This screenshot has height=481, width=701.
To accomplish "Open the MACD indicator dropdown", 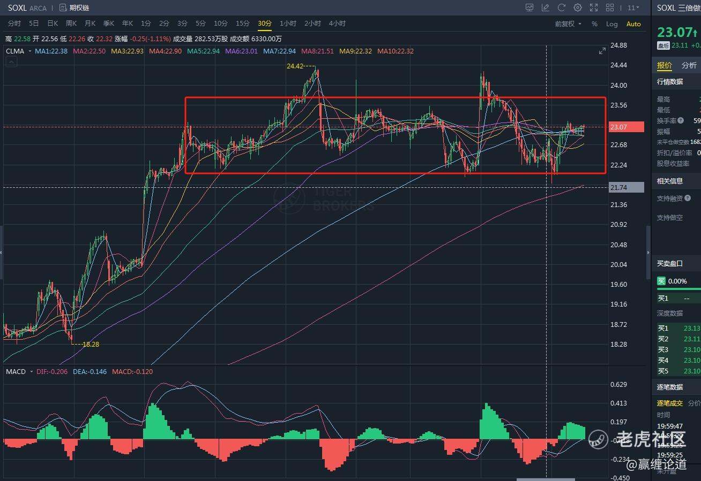I will 19,371.
